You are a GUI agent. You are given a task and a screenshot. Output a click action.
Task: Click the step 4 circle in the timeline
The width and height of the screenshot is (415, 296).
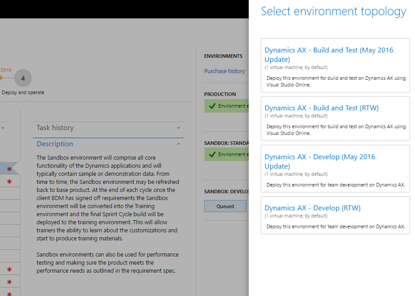tap(23, 78)
